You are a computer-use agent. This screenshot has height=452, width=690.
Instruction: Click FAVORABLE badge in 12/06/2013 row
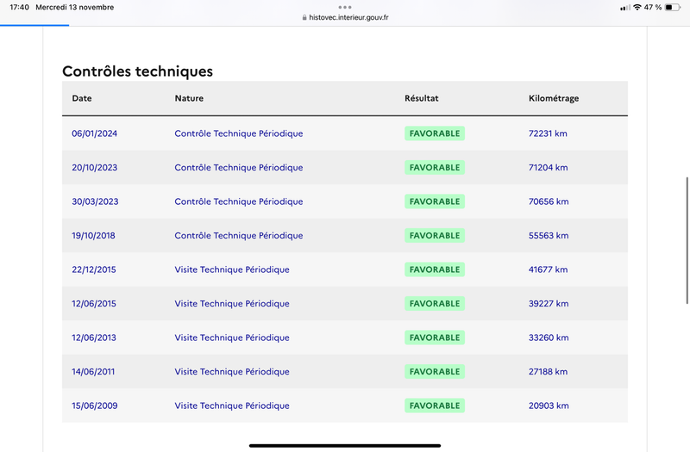[435, 337]
